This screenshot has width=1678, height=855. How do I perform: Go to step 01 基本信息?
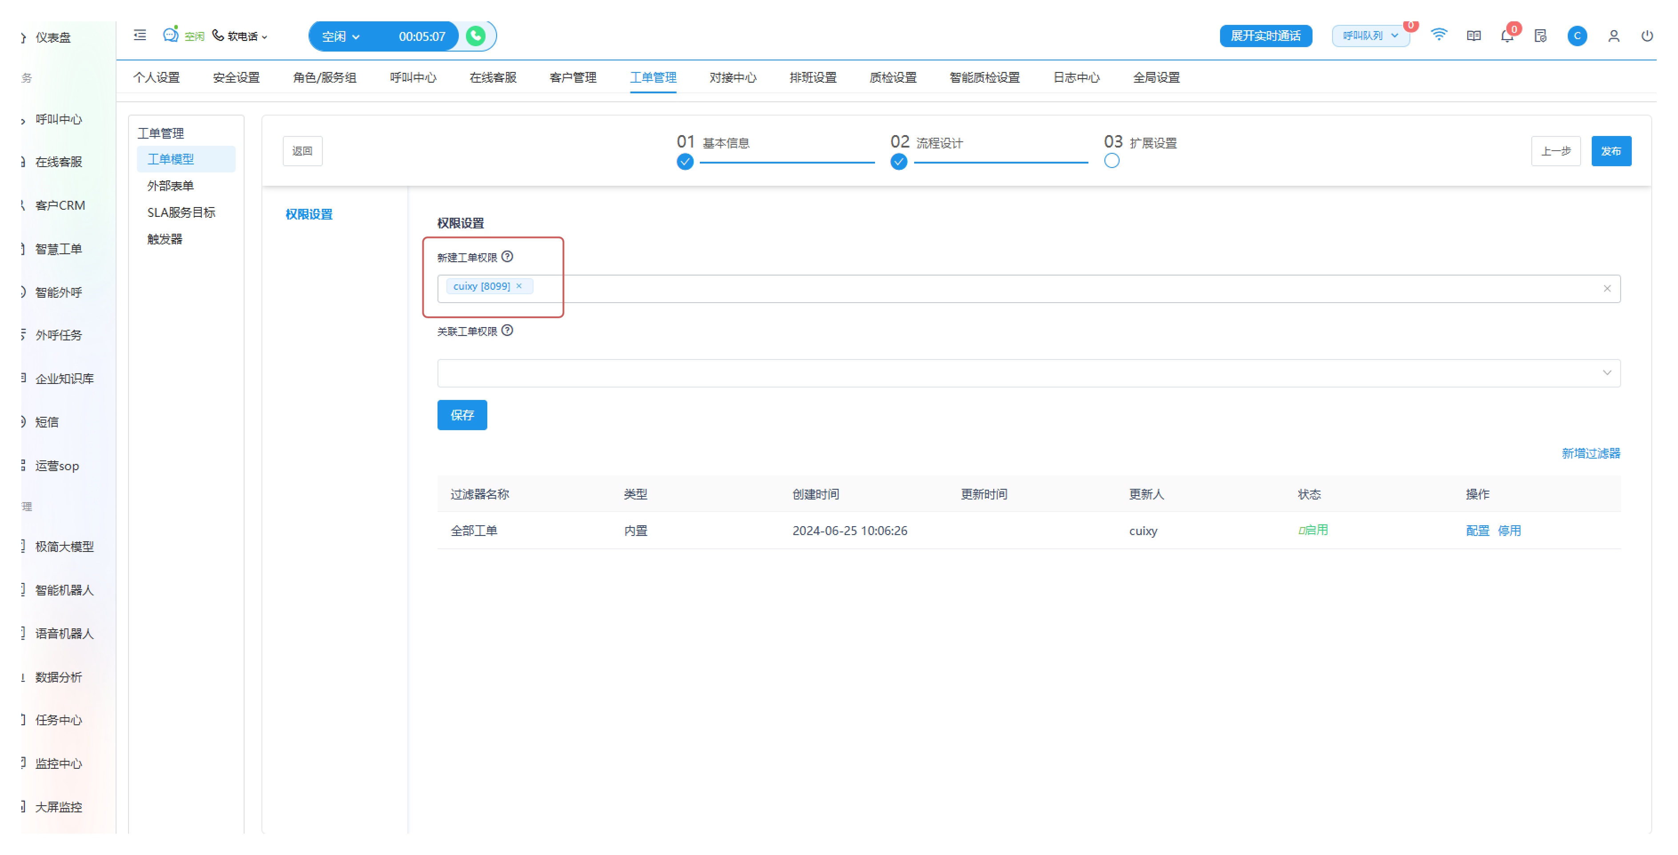click(x=713, y=143)
